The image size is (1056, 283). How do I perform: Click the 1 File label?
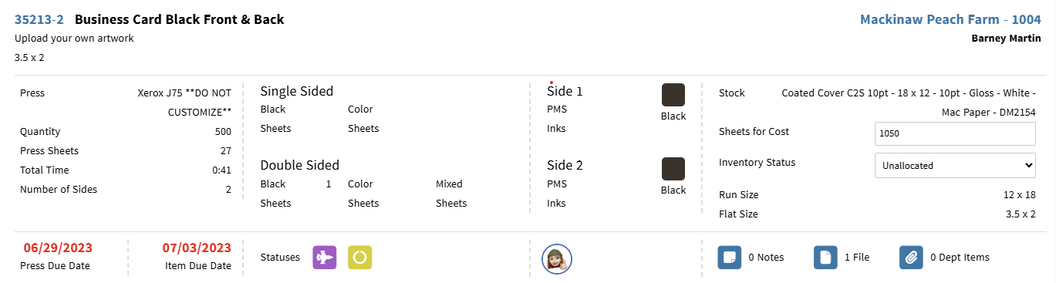[857, 258]
